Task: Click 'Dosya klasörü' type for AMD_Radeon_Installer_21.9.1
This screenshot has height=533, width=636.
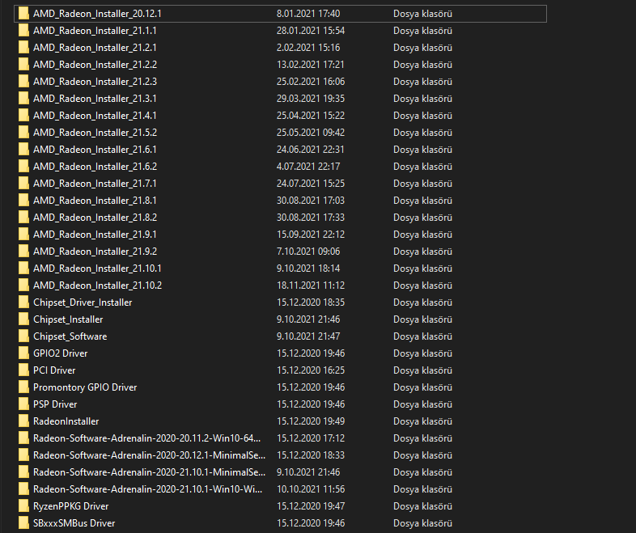Action: coord(422,235)
